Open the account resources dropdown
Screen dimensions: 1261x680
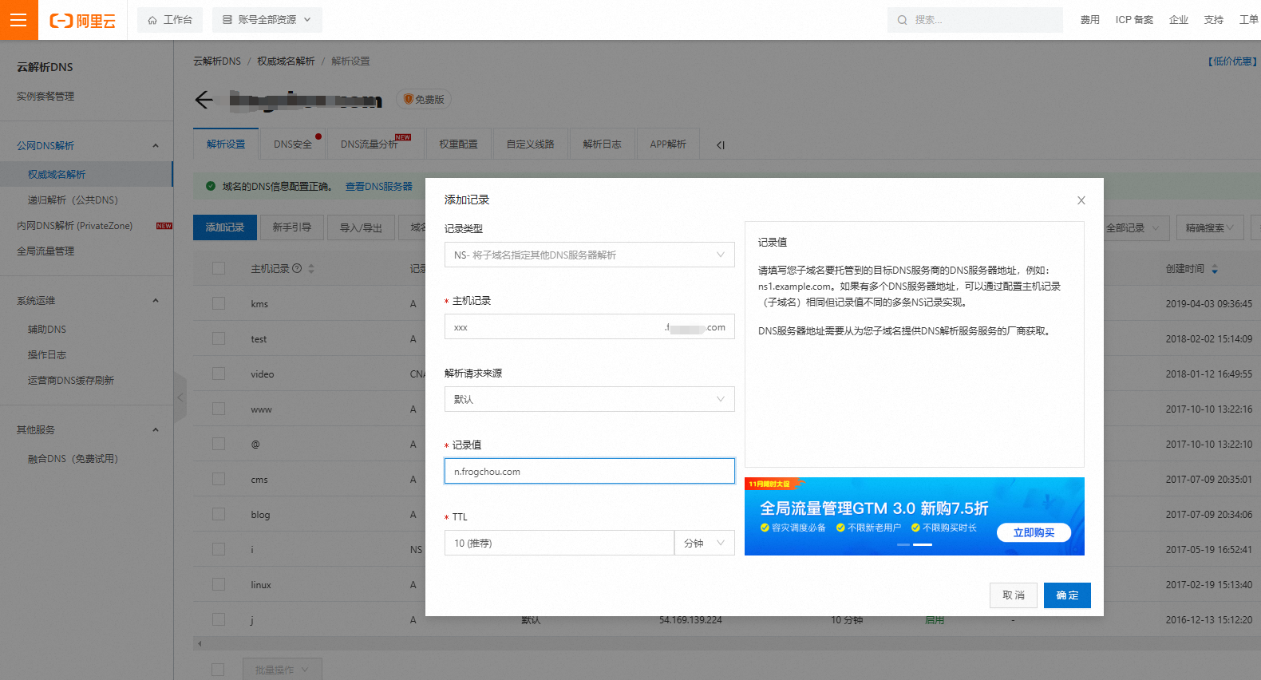click(267, 20)
